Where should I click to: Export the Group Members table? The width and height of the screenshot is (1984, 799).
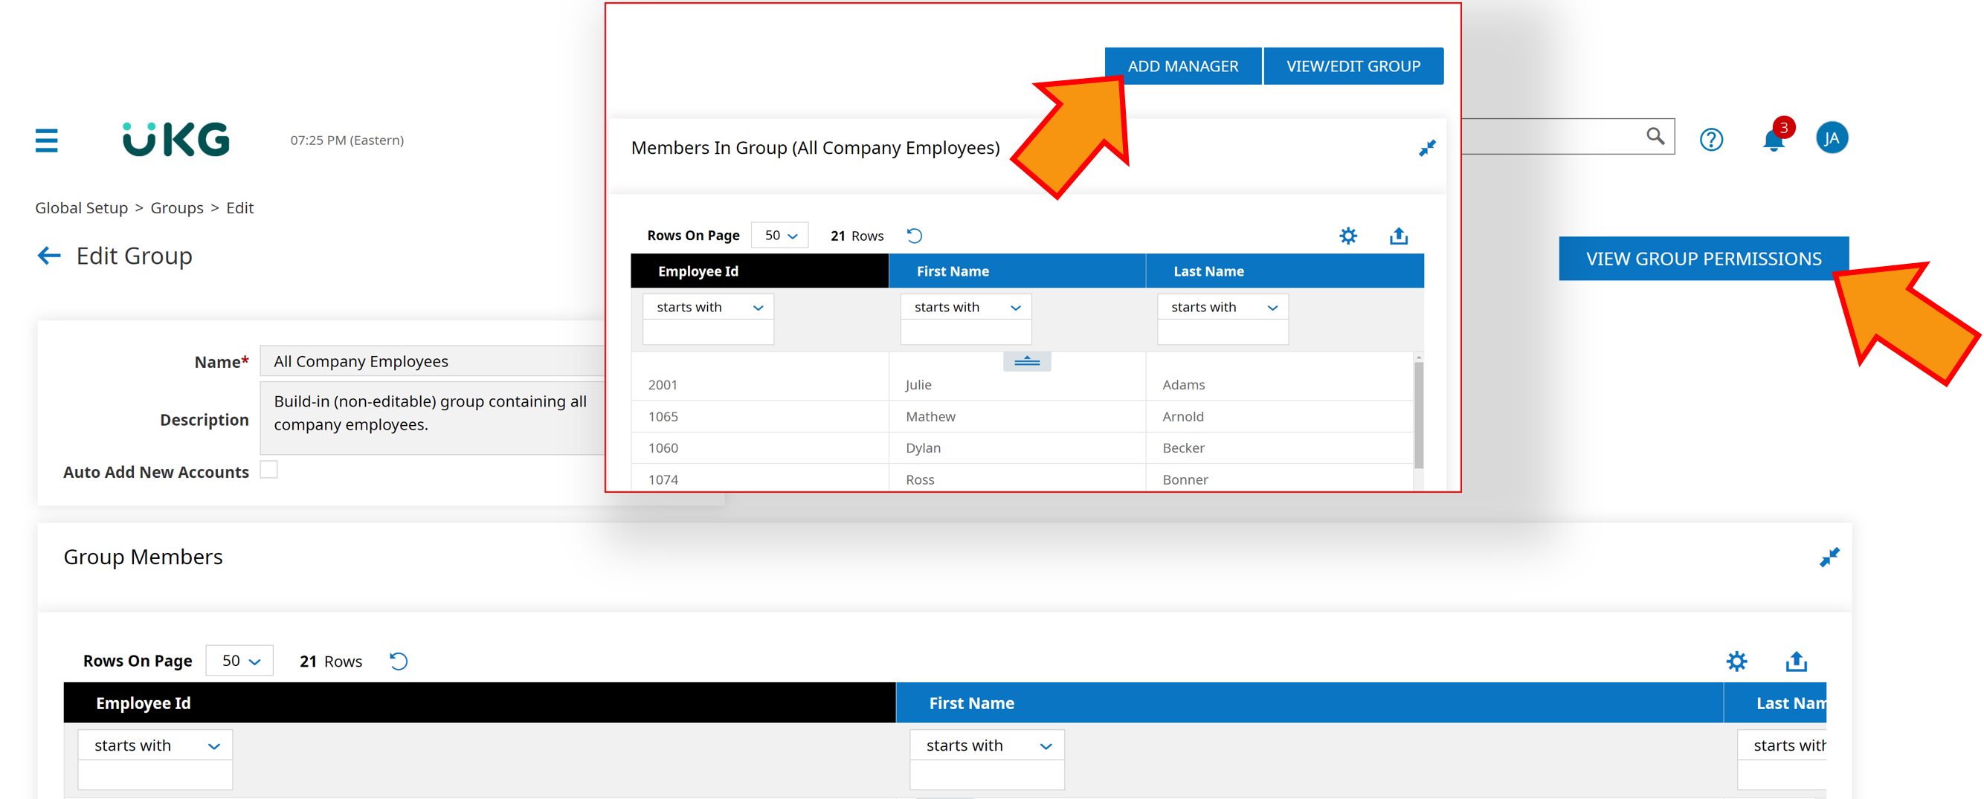coord(1796,661)
